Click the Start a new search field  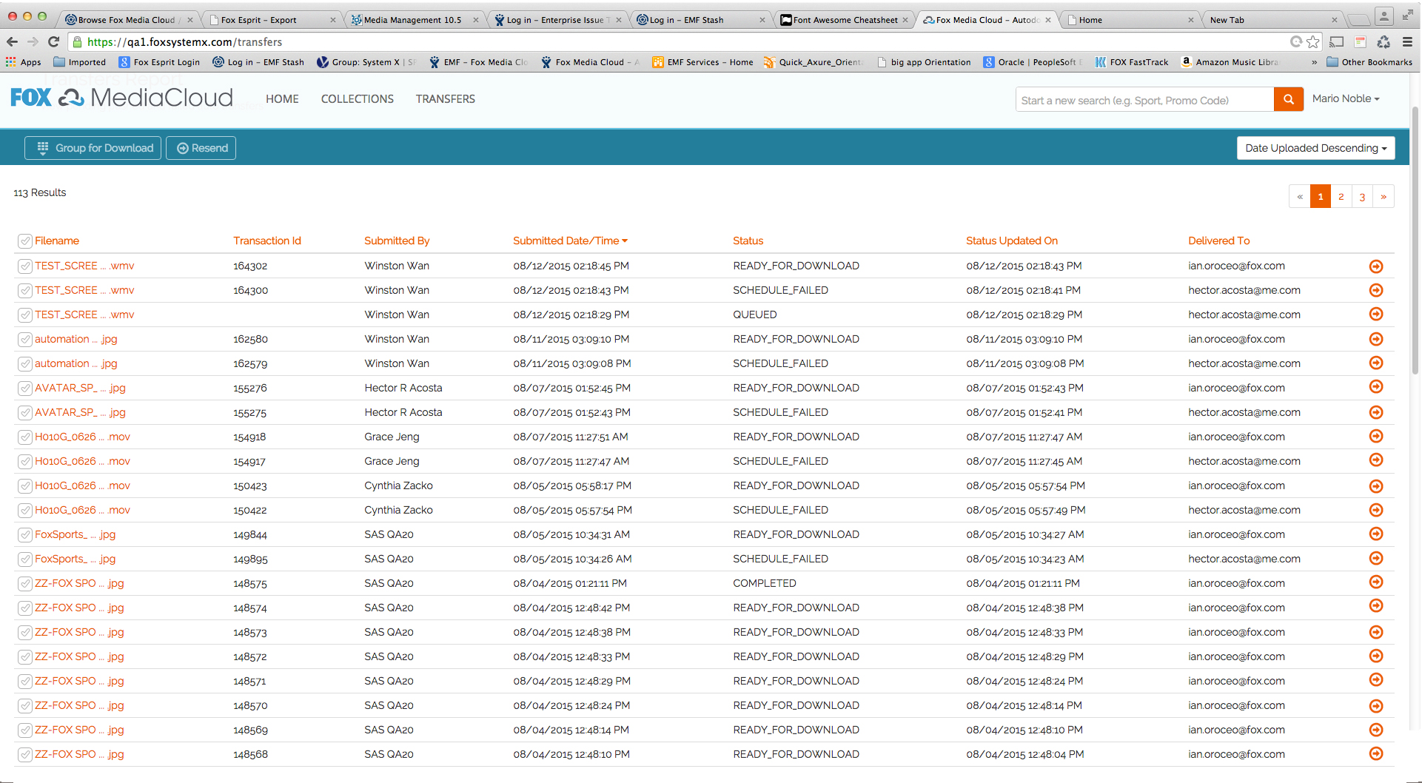click(1144, 100)
